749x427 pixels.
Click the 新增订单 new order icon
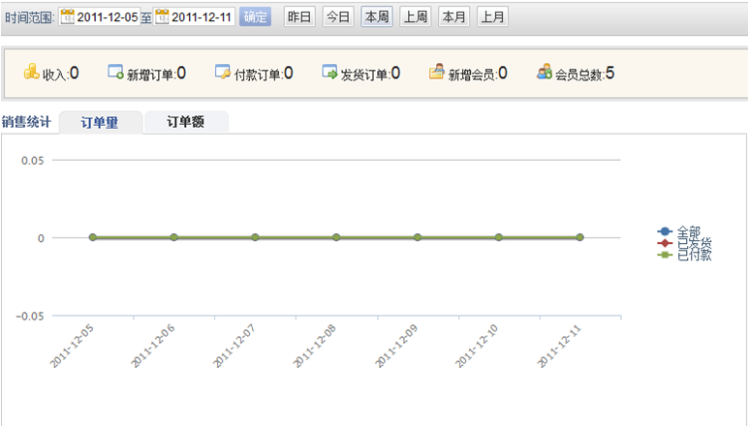tap(115, 73)
